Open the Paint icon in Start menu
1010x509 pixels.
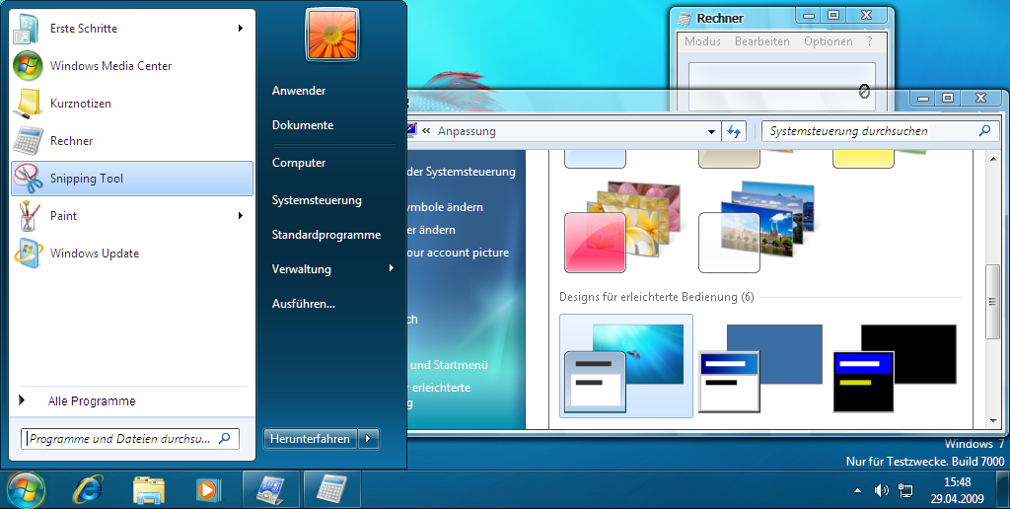(x=28, y=216)
